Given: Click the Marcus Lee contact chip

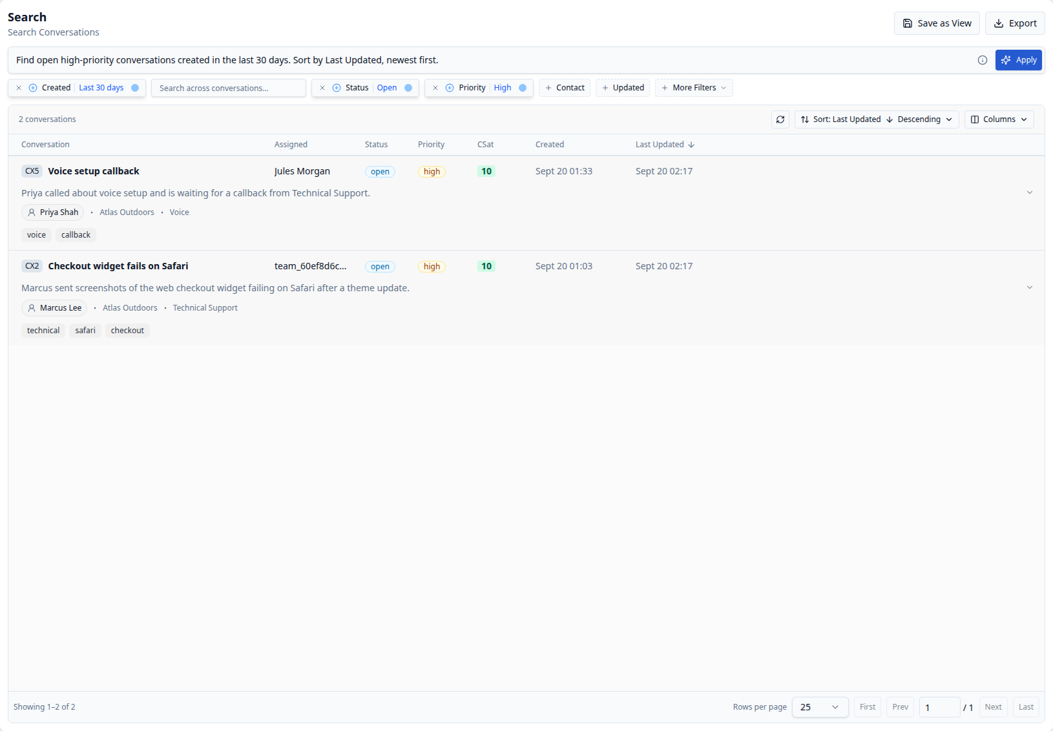Looking at the screenshot, I should coord(54,308).
